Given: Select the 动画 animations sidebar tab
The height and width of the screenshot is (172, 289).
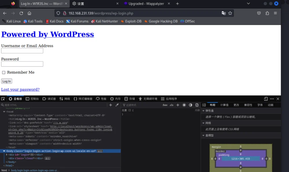Looking at the screenshot, I should (271, 105).
